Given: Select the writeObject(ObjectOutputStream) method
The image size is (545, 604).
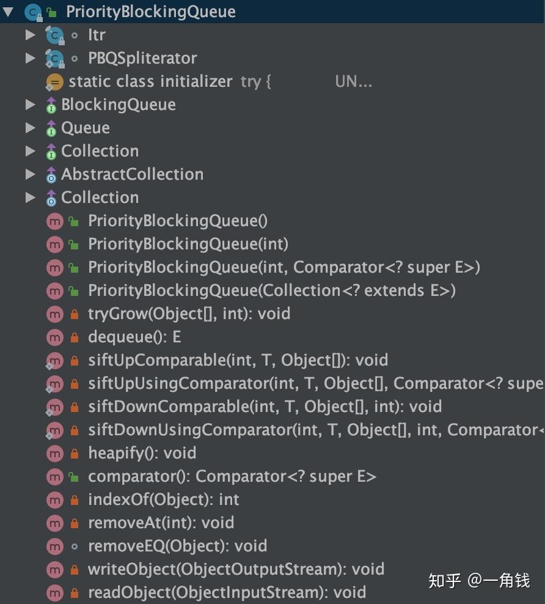Looking at the screenshot, I should click(x=236, y=570).
